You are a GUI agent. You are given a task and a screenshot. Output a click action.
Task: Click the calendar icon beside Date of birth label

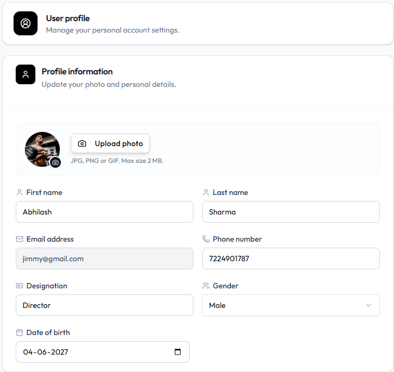coord(20,332)
